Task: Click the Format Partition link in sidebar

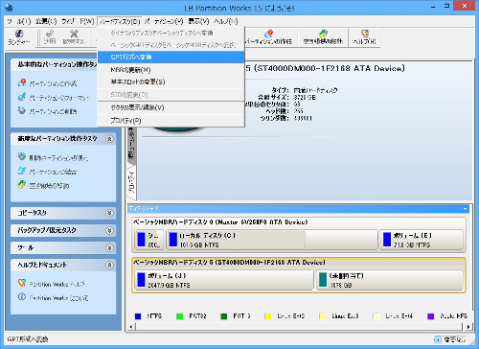Action: (59, 98)
